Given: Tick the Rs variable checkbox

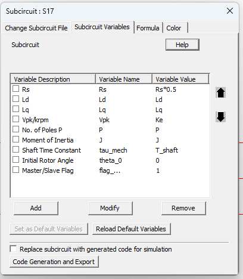Looking at the screenshot, I should 16,89.
